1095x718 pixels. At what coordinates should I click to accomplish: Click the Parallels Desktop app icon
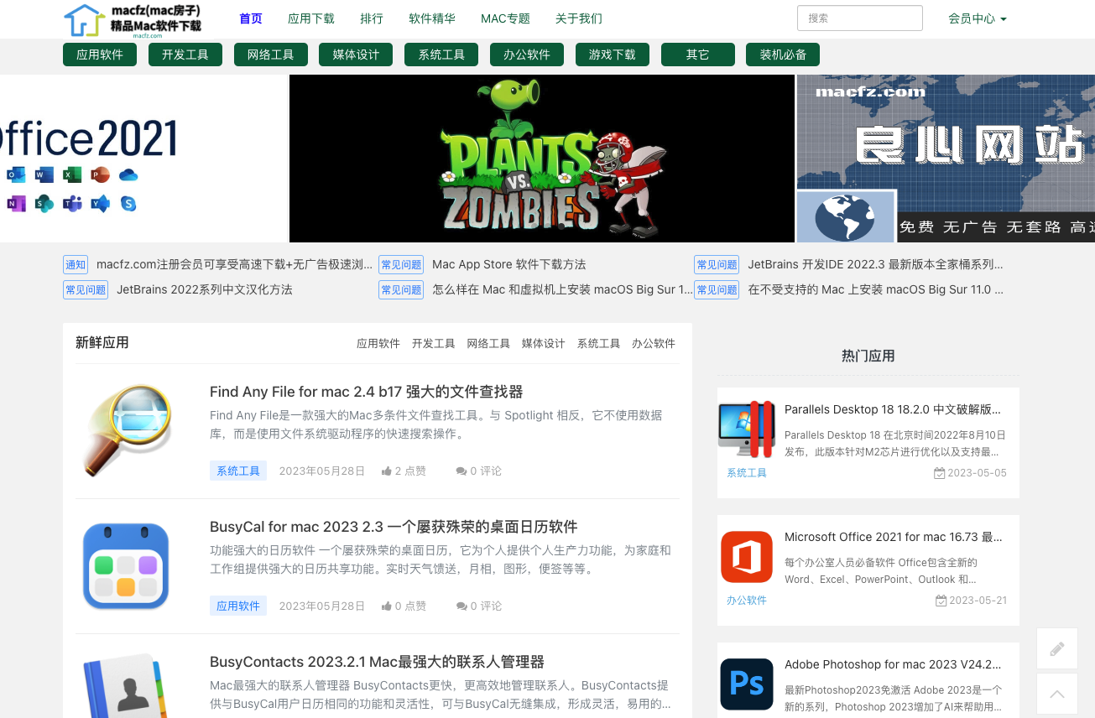746,429
